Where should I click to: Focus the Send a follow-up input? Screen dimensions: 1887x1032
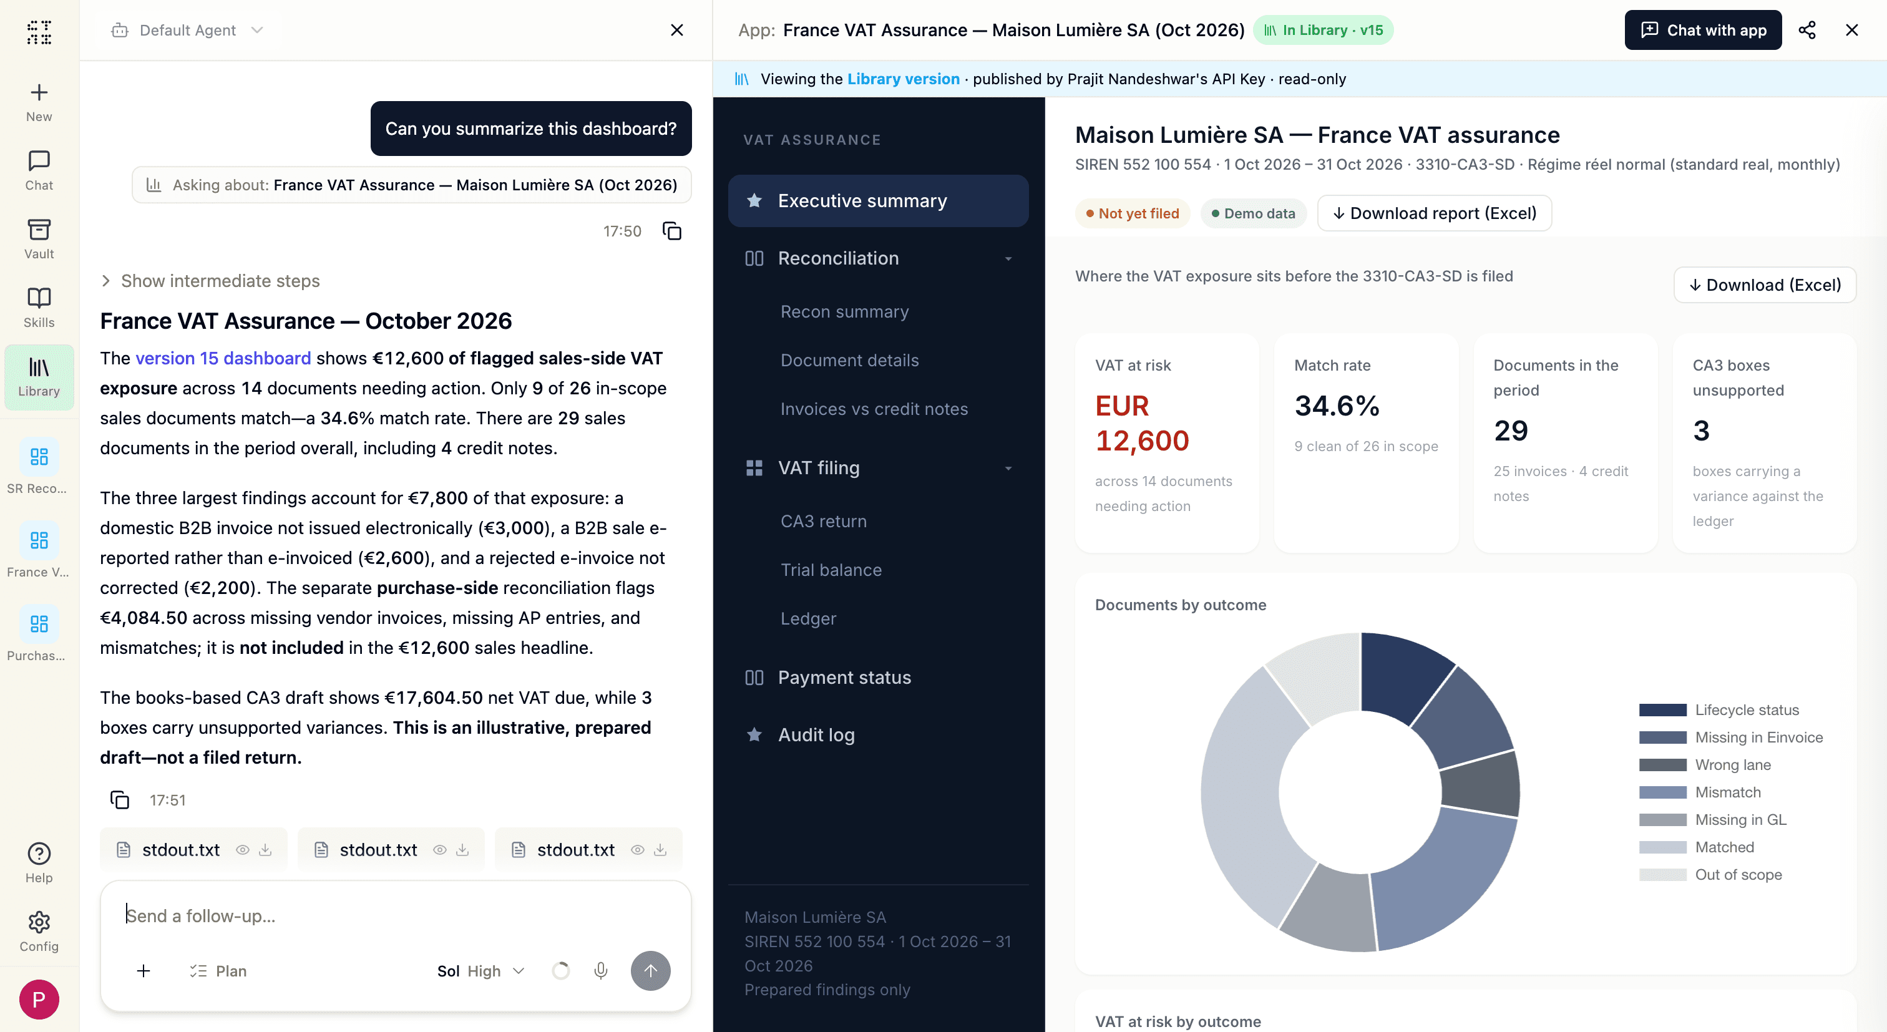[x=396, y=915]
